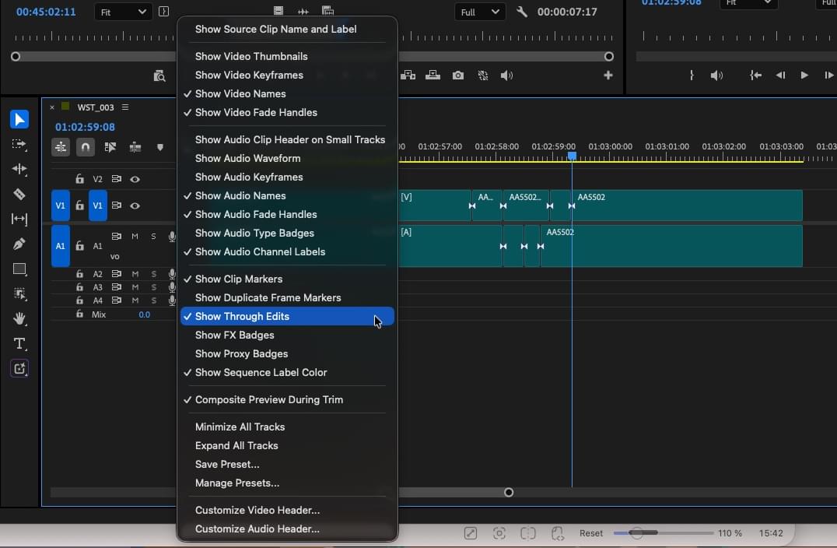The width and height of the screenshot is (837, 548).
Task: Click Expand All Tracks
Action: [287, 445]
